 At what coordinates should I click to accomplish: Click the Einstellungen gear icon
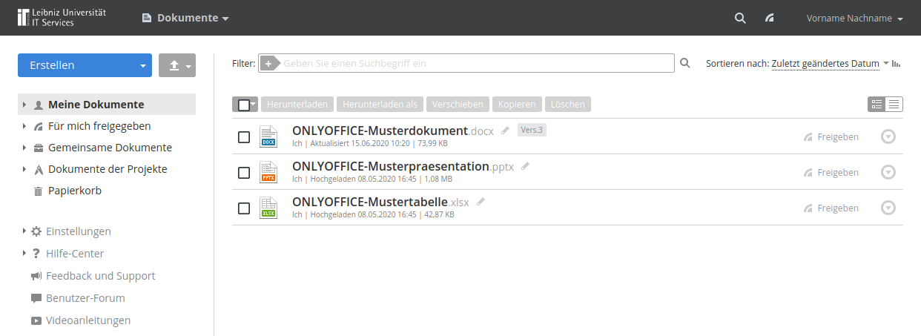pos(36,231)
